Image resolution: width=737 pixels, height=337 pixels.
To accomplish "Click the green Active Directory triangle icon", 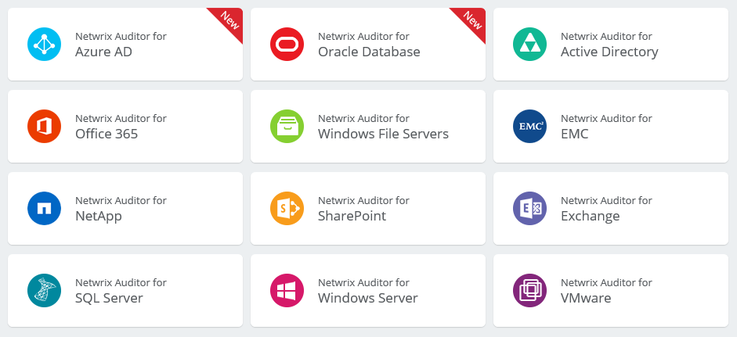I will coord(529,44).
